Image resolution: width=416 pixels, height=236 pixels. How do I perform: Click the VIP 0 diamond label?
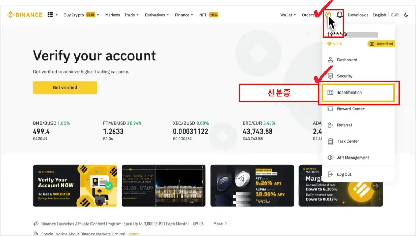tap(334, 44)
